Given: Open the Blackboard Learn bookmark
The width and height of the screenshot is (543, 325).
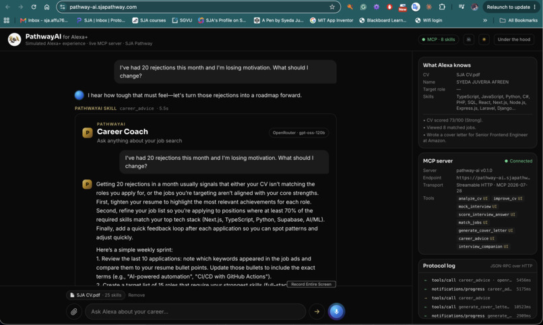Looking at the screenshot, I should (x=383, y=20).
